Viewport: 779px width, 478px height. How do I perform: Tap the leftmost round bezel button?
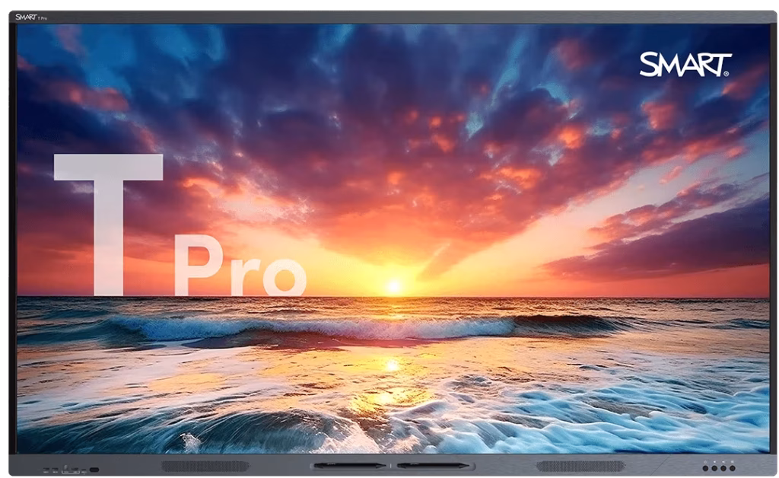tap(705, 468)
